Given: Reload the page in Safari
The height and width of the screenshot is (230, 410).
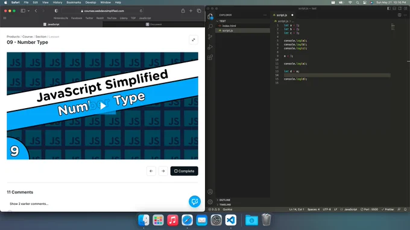Looking at the screenshot, I should click(141, 11).
